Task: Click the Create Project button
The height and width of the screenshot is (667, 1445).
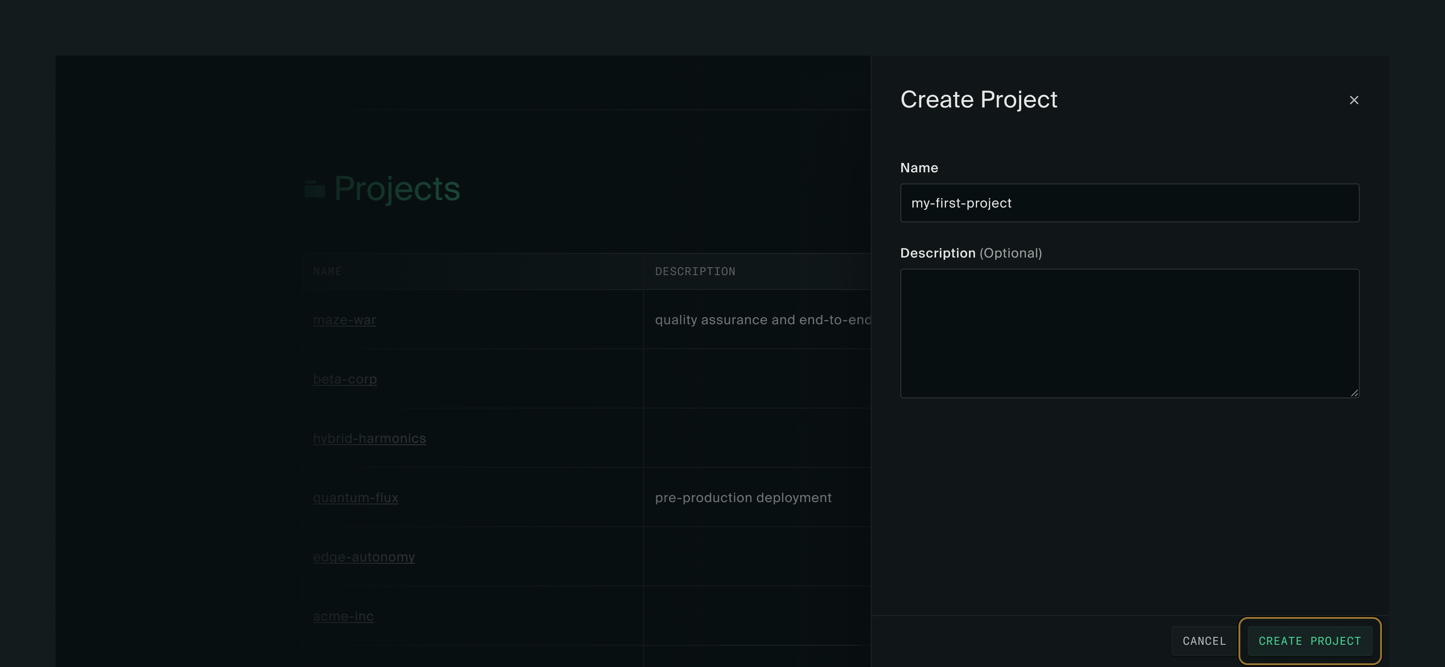Action: pos(1309,641)
